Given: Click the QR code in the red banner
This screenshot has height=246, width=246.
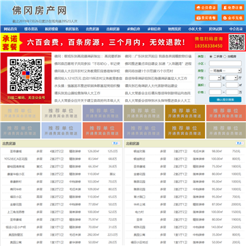Looking at the screenshot, I should (237, 42).
